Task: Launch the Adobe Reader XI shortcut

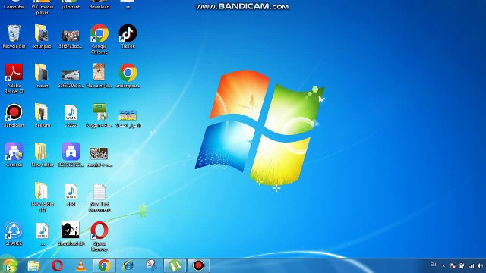Action: [14, 79]
